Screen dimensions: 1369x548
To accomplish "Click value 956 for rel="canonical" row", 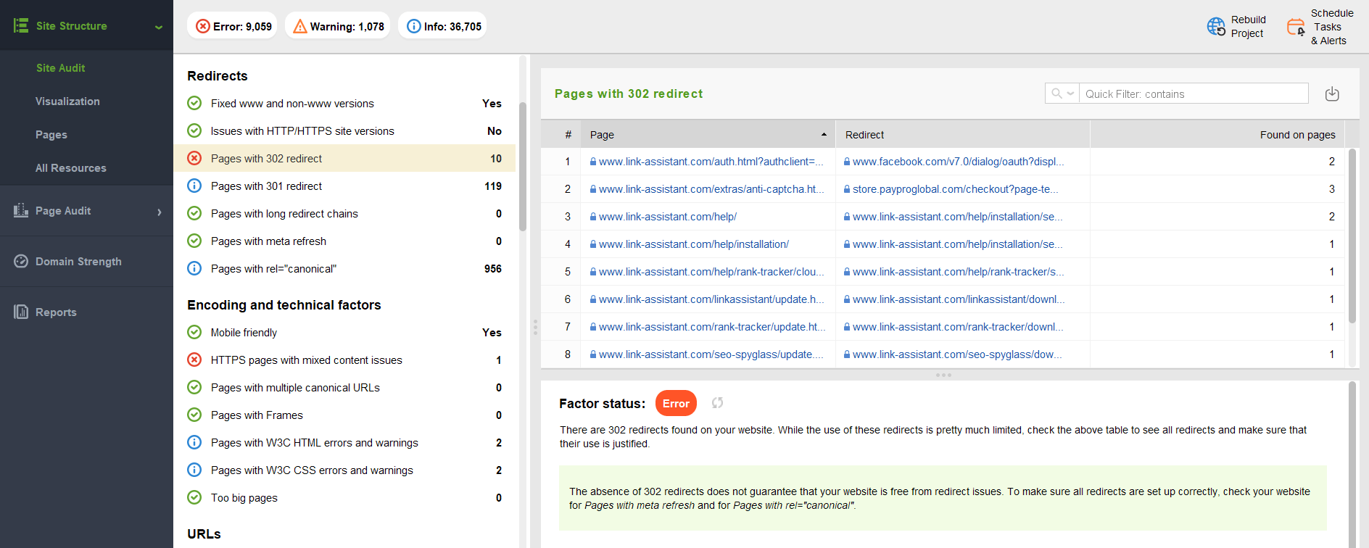I will 493,268.
